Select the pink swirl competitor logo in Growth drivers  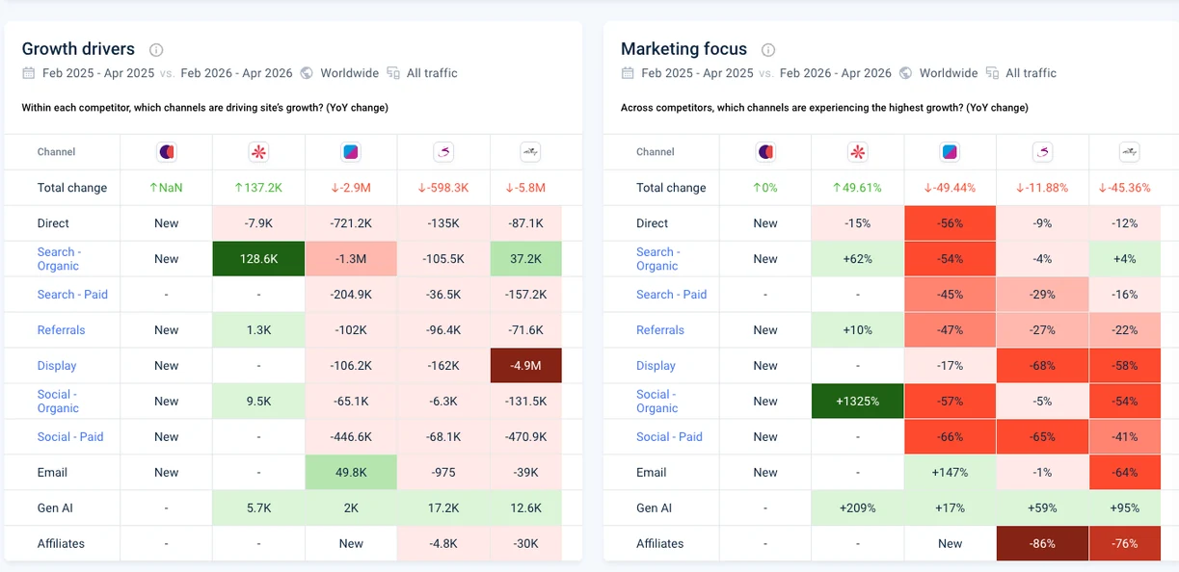[x=443, y=151]
